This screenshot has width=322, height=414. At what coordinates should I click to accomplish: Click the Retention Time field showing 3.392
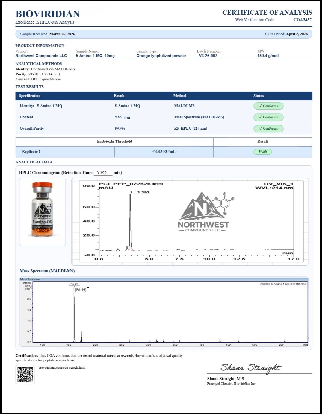click(103, 173)
